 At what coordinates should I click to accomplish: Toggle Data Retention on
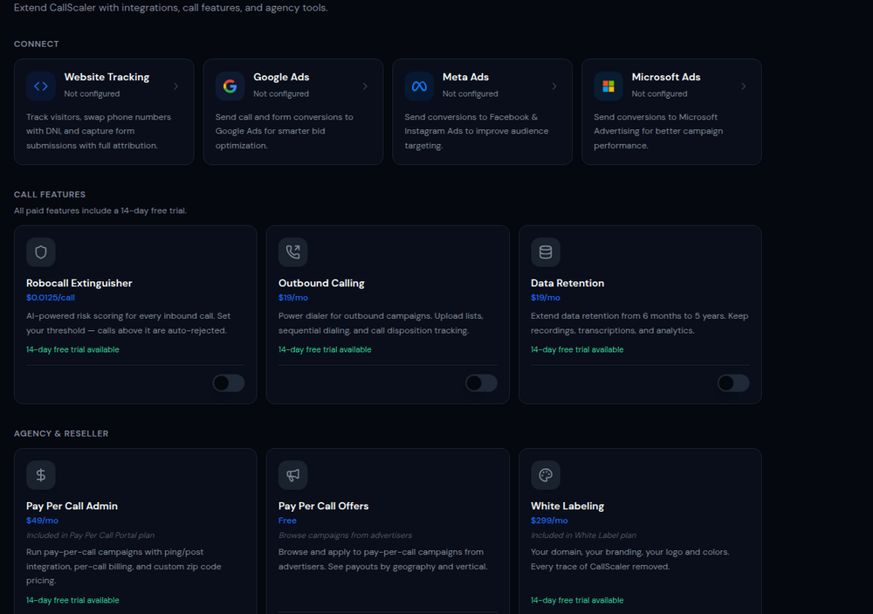(733, 383)
